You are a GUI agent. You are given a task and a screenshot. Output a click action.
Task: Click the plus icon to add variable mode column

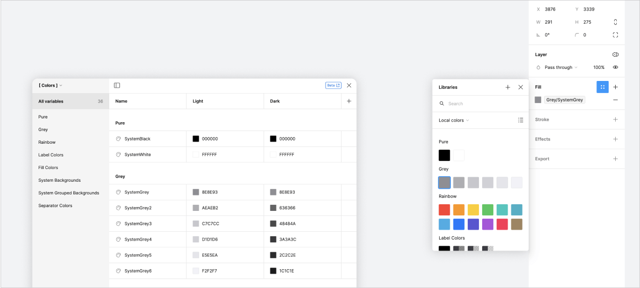click(x=349, y=101)
